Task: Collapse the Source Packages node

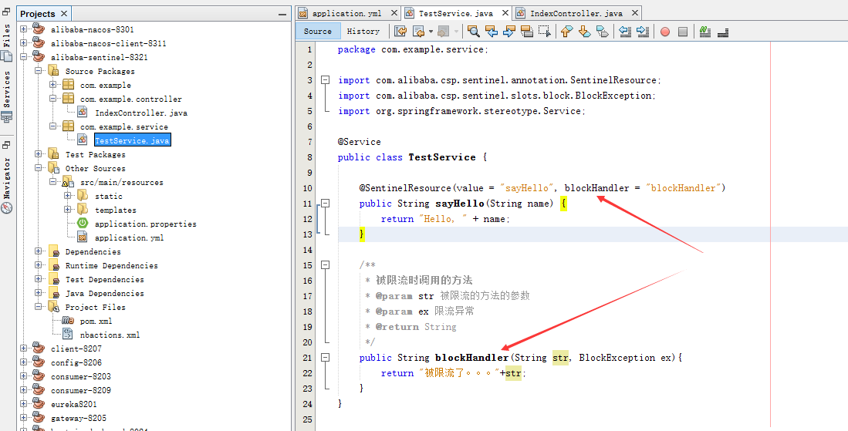Action: 39,71
